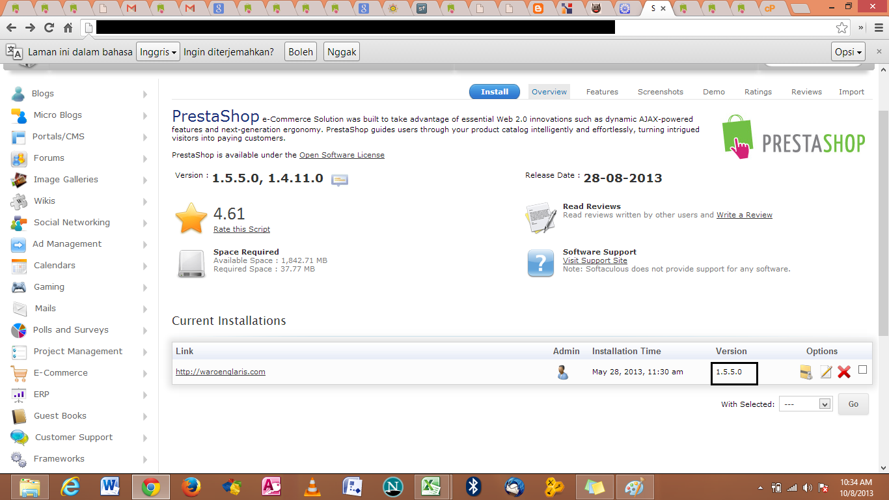Switch to the Features tab
This screenshot has height=500, width=889.
[x=602, y=92]
